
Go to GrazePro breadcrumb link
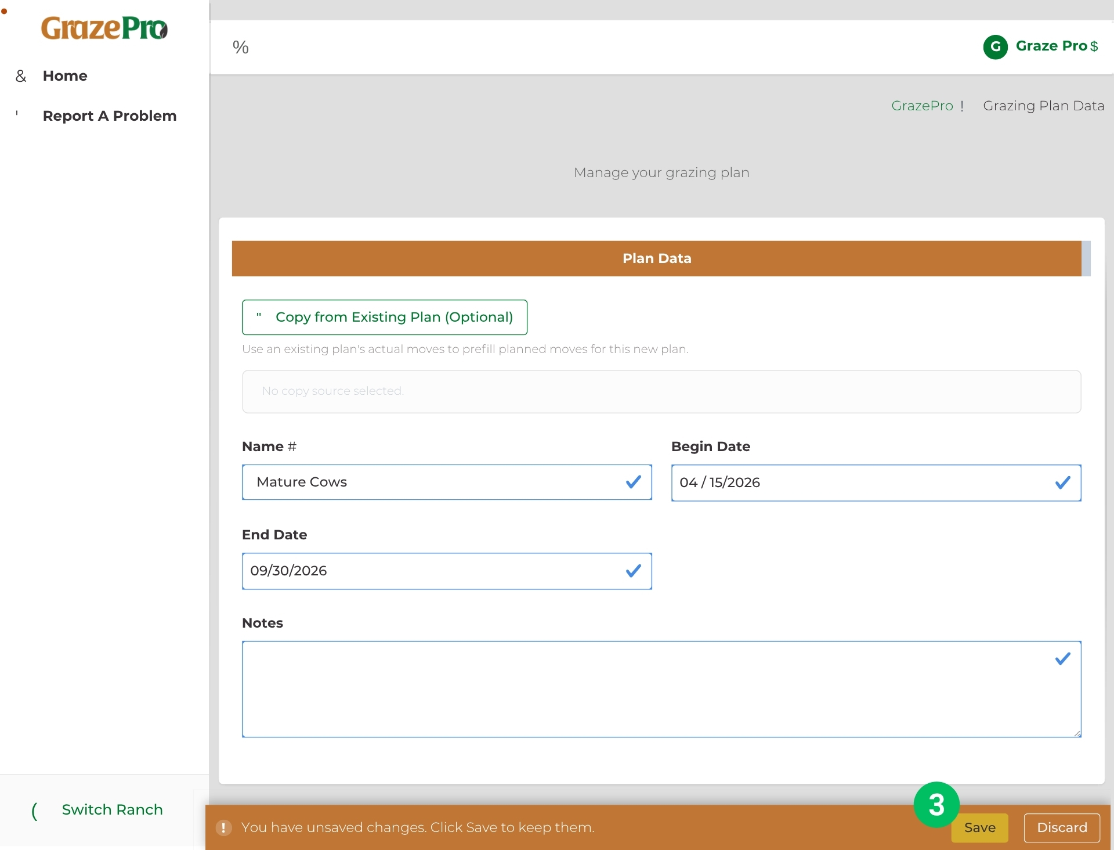pyautogui.click(x=922, y=106)
